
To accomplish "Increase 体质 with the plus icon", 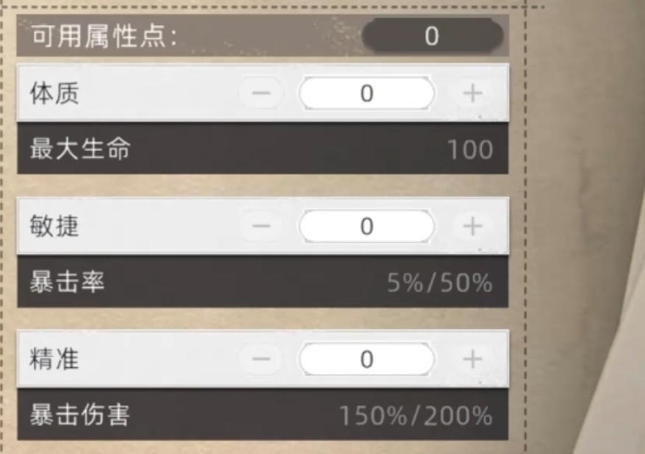I will 472,93.
